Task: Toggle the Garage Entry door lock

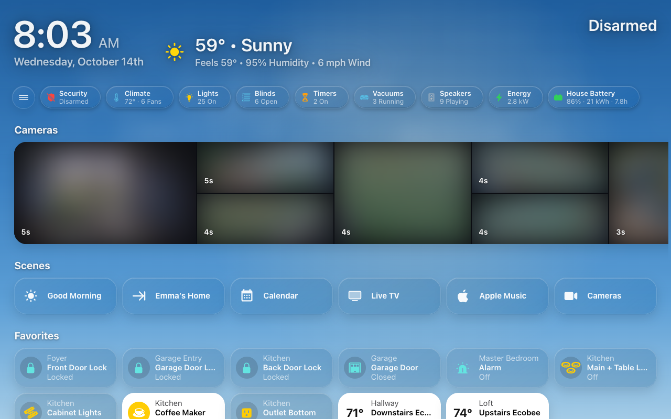Action: coord(174,368)
